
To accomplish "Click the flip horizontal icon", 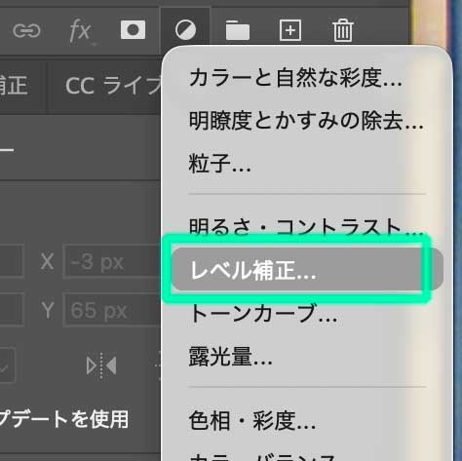I will (101, 365).
